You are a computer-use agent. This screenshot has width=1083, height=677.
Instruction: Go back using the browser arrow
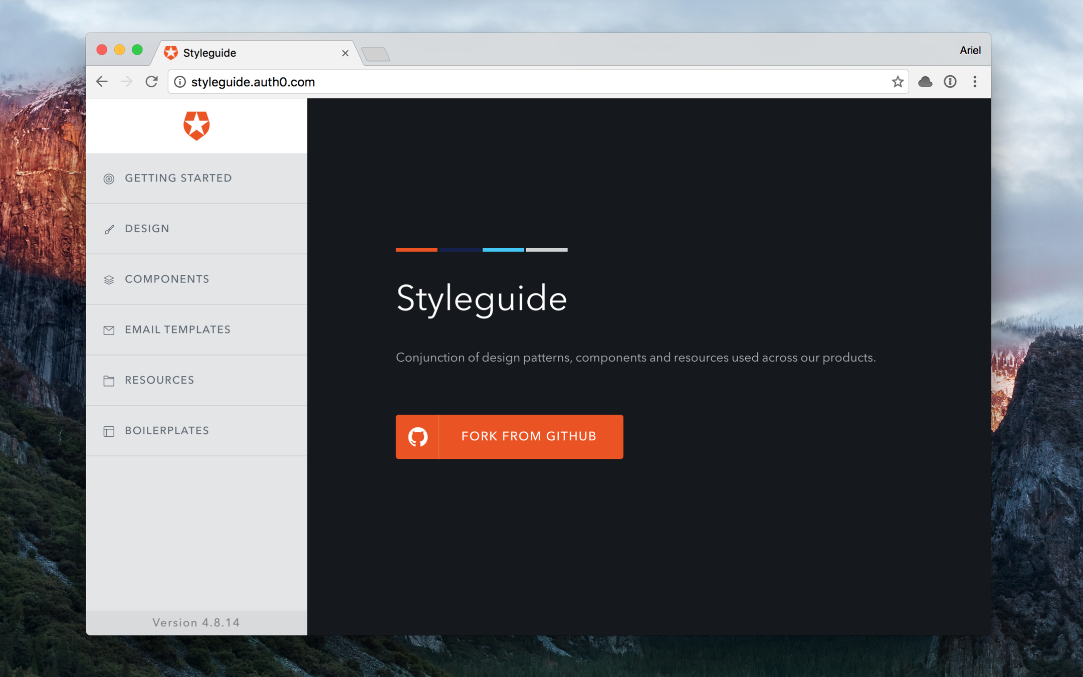(x=102, y=82)
